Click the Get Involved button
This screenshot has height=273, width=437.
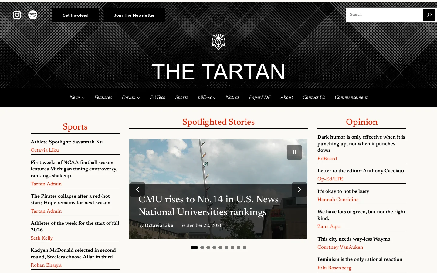[x=76, y=15]
